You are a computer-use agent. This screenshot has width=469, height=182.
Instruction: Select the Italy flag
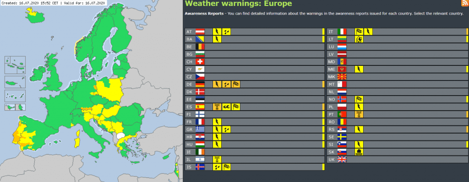342,32
